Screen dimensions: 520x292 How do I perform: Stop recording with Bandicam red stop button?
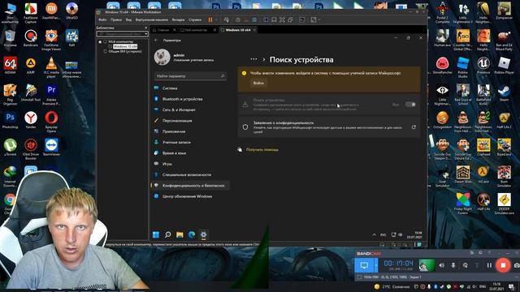tap(503, 265)
